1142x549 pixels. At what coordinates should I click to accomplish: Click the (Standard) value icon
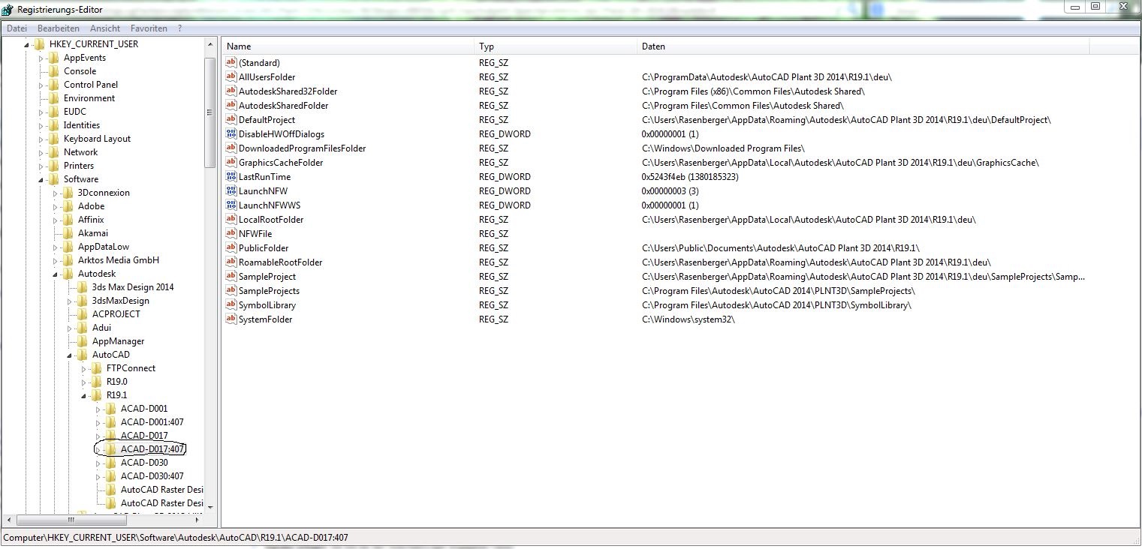click(x=231, y=63)
